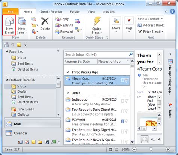Flag the 4Team Corp. message
178x155 pixels.
tap(127, 80)
